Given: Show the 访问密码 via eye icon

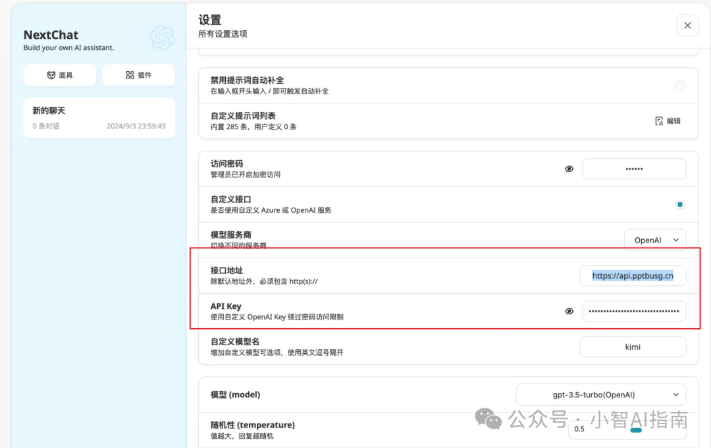Looking at the screenshot, I should (x=569, y=169).
